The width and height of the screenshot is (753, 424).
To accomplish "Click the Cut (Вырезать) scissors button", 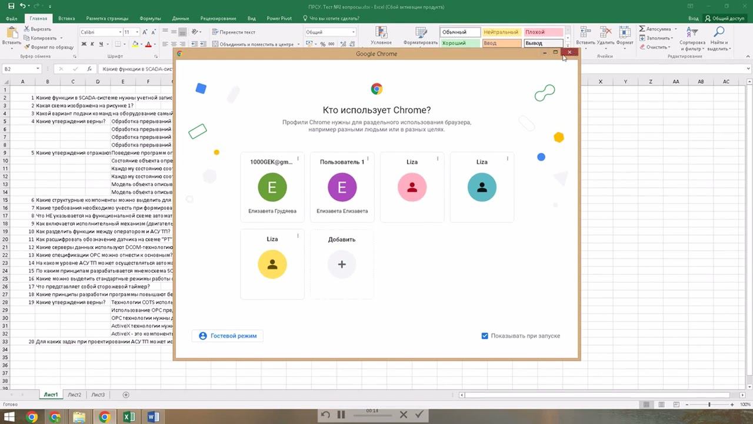I will pyautogui.click(x=37, y=29).
